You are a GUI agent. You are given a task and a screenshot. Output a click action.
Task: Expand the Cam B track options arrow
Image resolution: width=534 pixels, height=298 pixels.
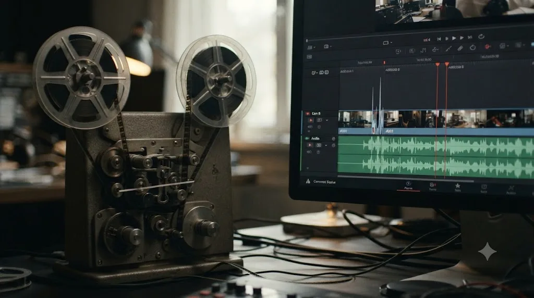[327, 120]
